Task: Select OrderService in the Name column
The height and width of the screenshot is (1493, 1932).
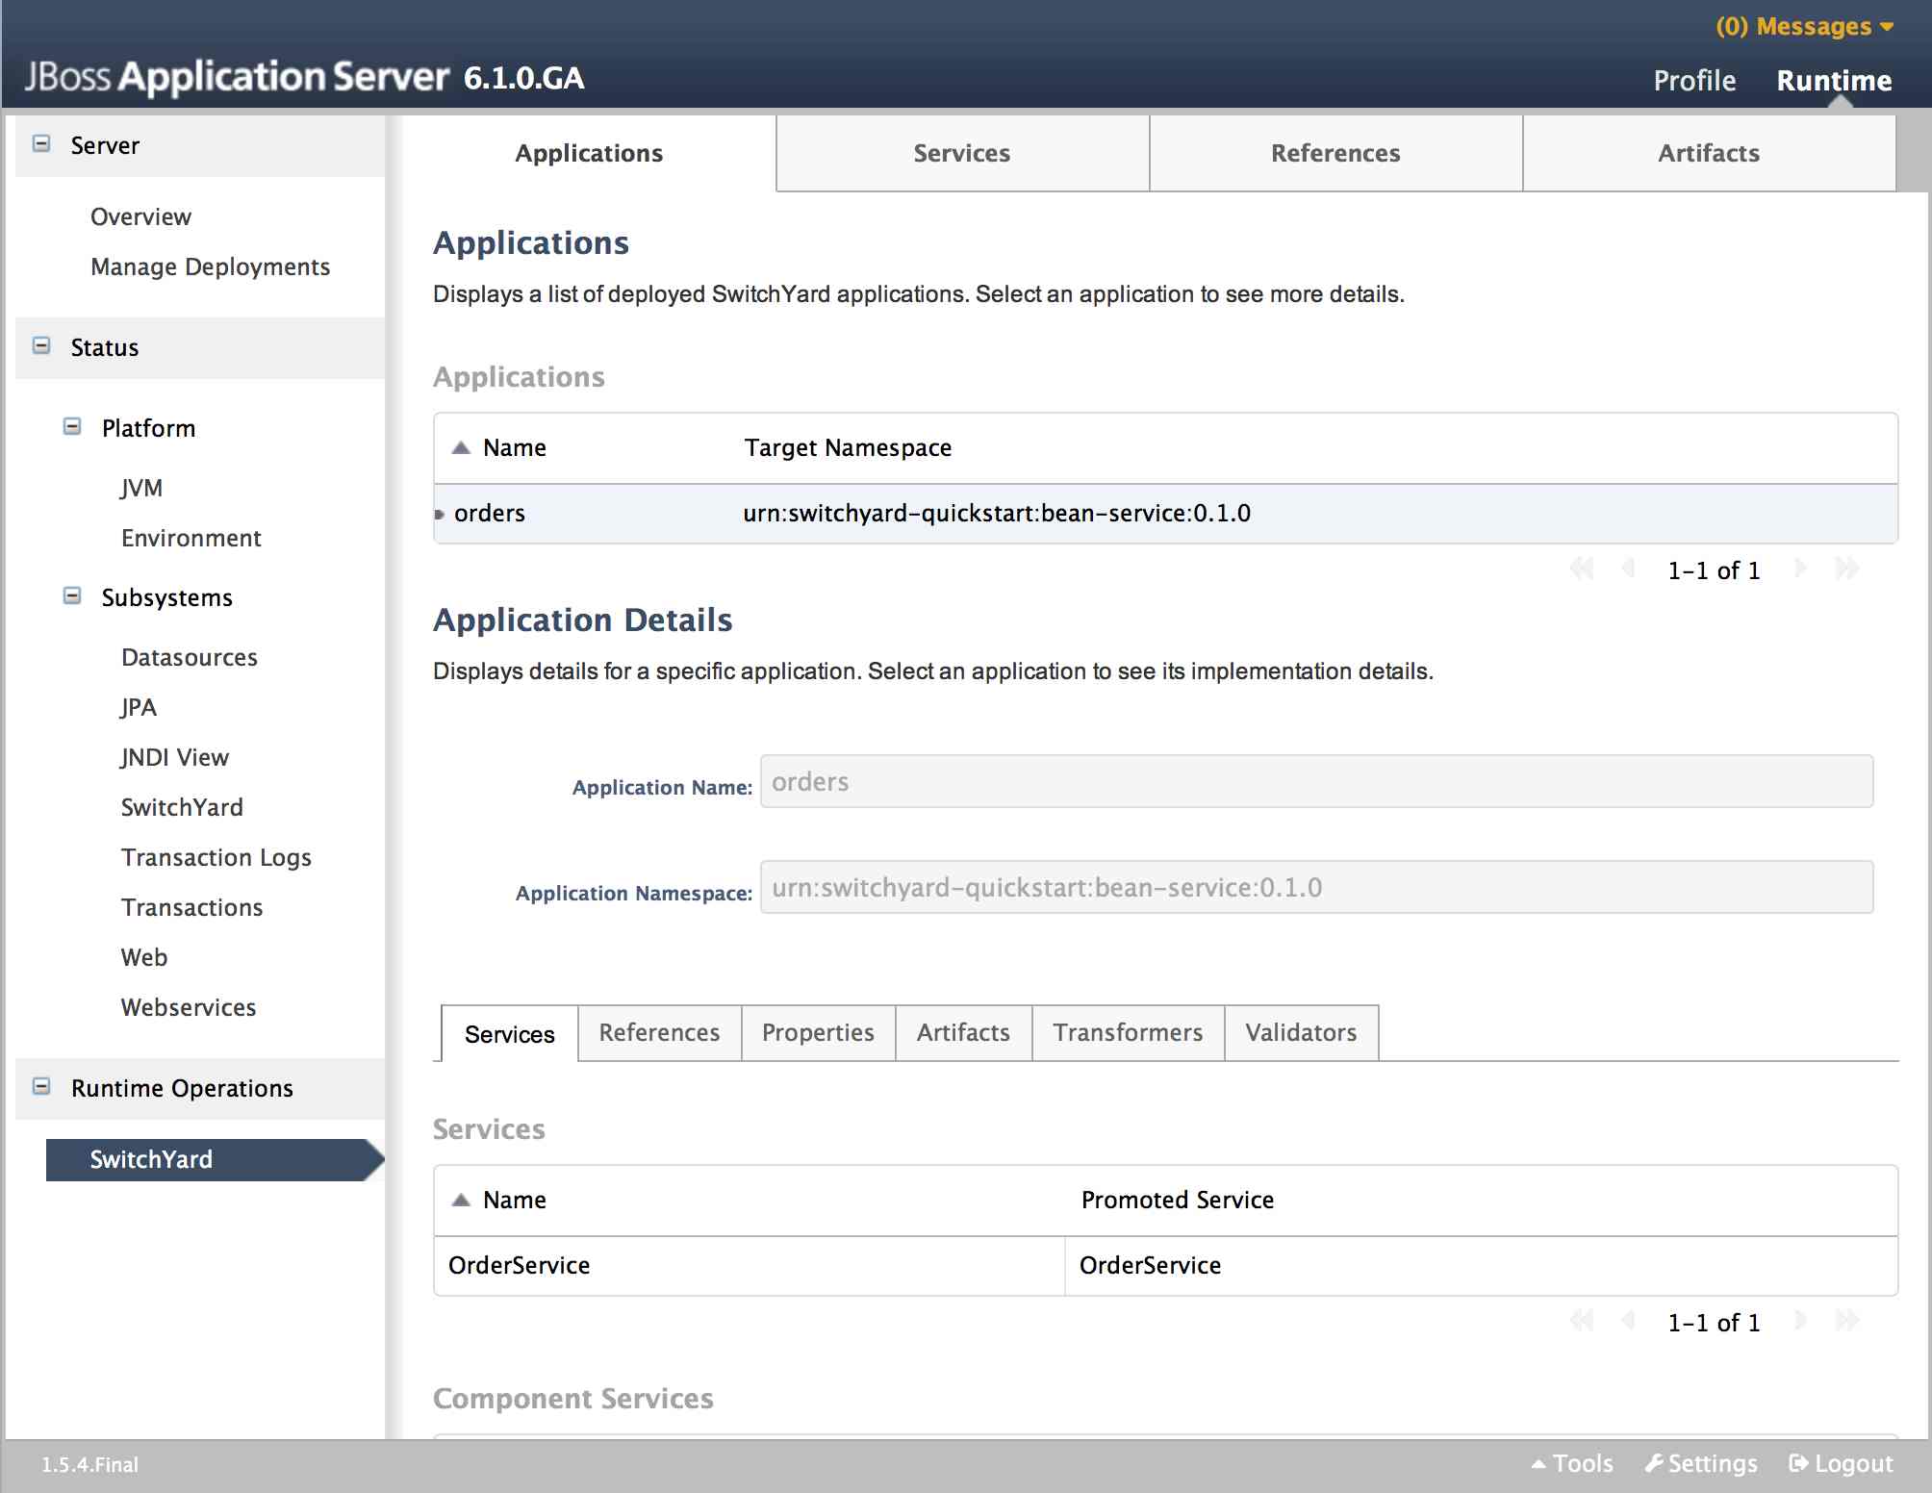Action: [x=519, y=1266]
